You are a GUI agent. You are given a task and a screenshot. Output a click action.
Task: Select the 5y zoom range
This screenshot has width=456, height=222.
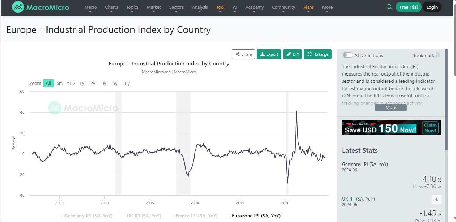[115, 83]
